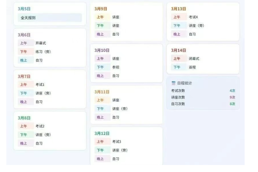
Task: Click the 开幕式 entry on 3月6日
Action: coord(41,43)
